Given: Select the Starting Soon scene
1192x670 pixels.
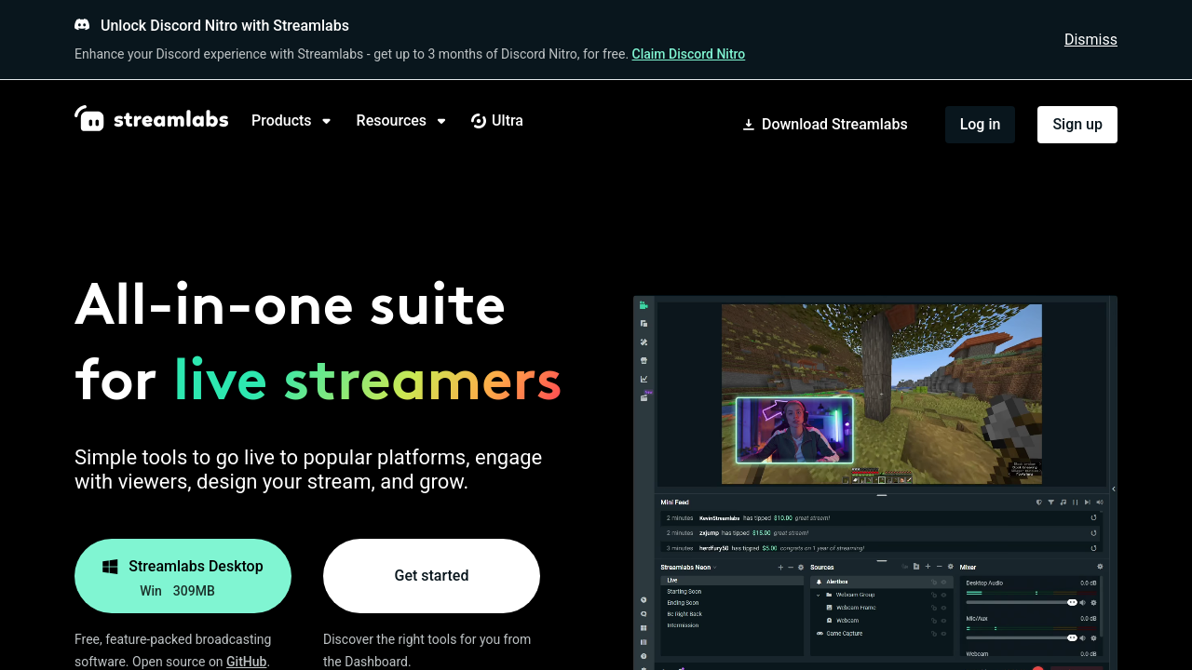Looking at the screenshot, I should pyautogui.click(x=684, y=592).
